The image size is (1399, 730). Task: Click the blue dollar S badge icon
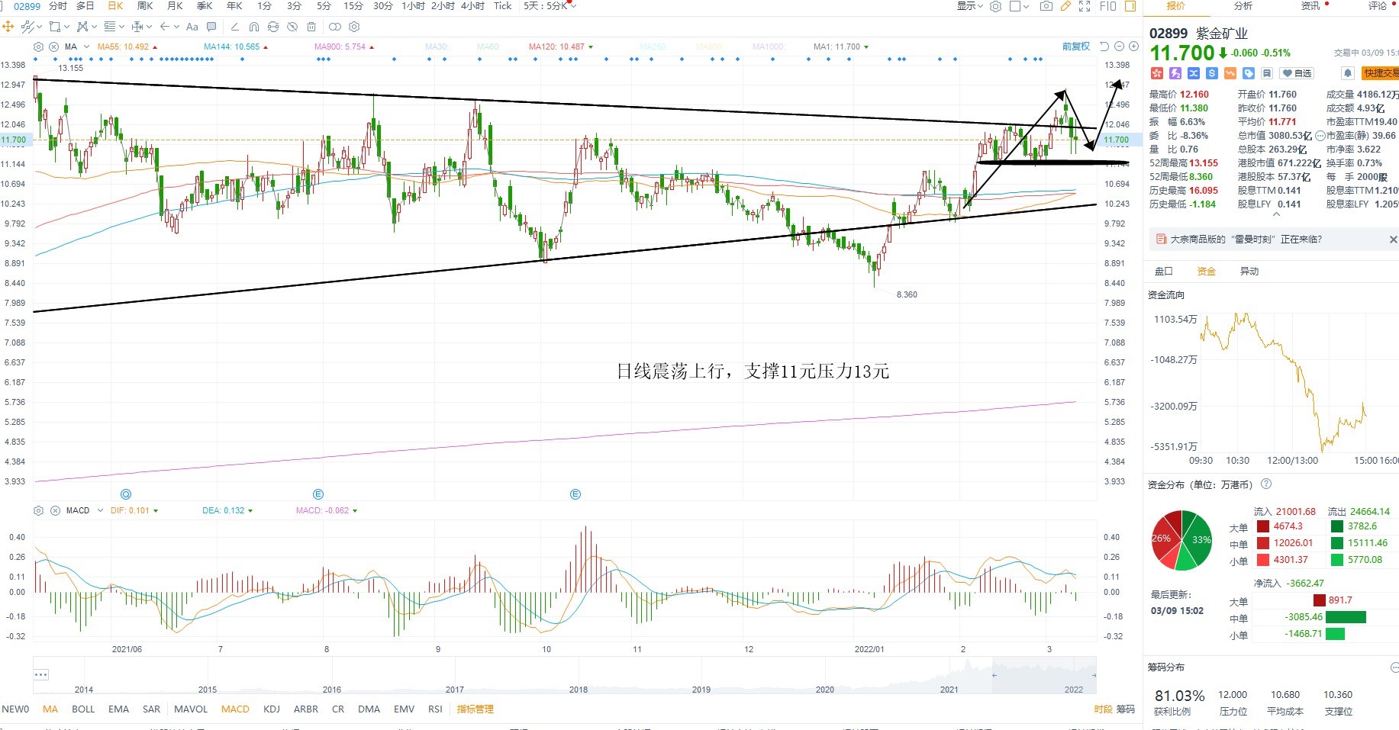1211,73
